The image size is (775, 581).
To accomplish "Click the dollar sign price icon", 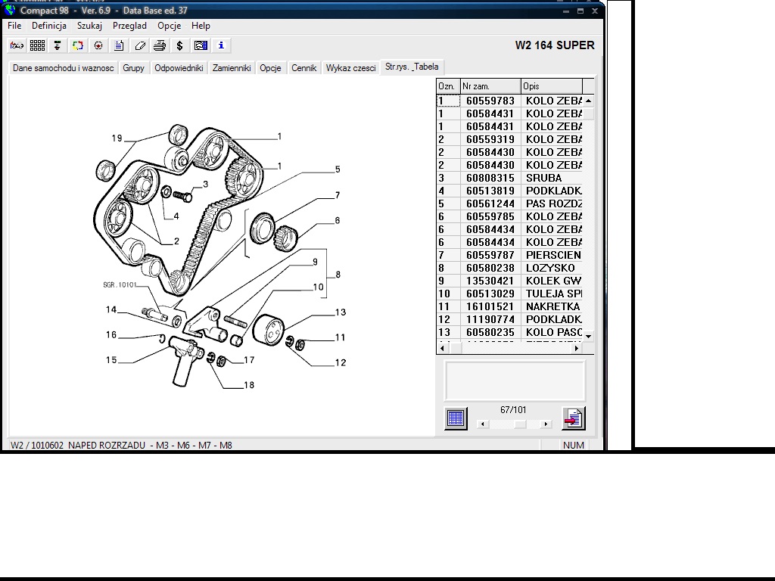I will (x=179, y=45).
